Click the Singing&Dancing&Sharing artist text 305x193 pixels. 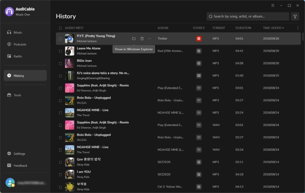click(x=93, y=78)
